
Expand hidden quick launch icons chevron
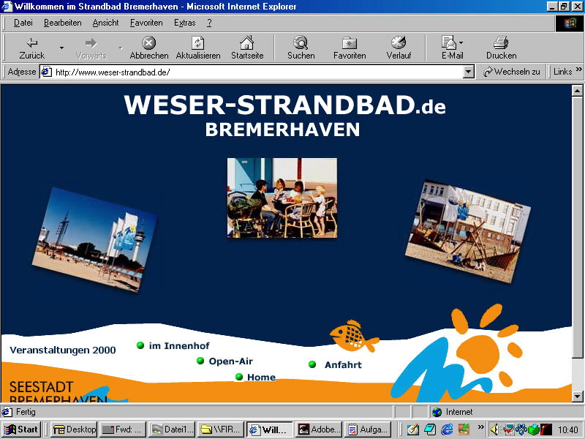point(480,427)
